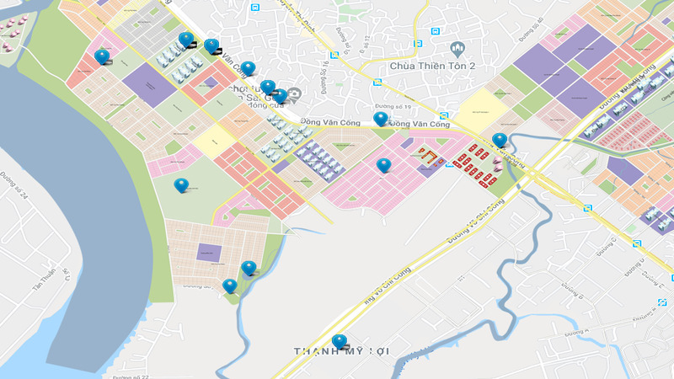Select the pin above the THẠNH MỸ LỢI label

tap(340, 342)
